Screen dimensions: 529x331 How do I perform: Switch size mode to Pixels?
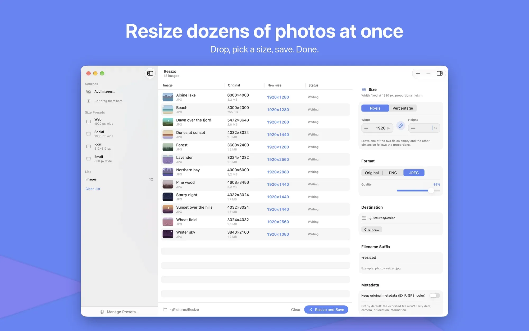pyautogui.click(x=375, y=108)
